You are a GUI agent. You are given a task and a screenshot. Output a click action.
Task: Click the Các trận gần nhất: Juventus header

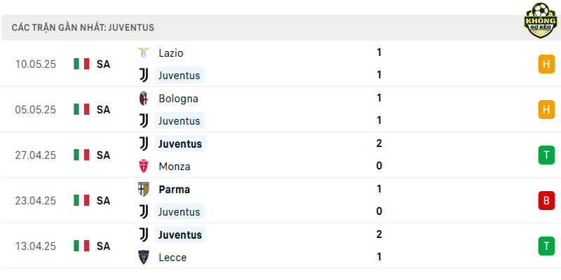83,27
